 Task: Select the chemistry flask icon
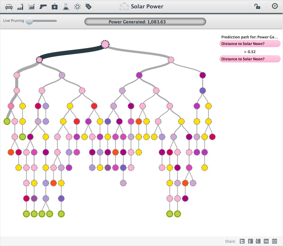tap(66, 6)
